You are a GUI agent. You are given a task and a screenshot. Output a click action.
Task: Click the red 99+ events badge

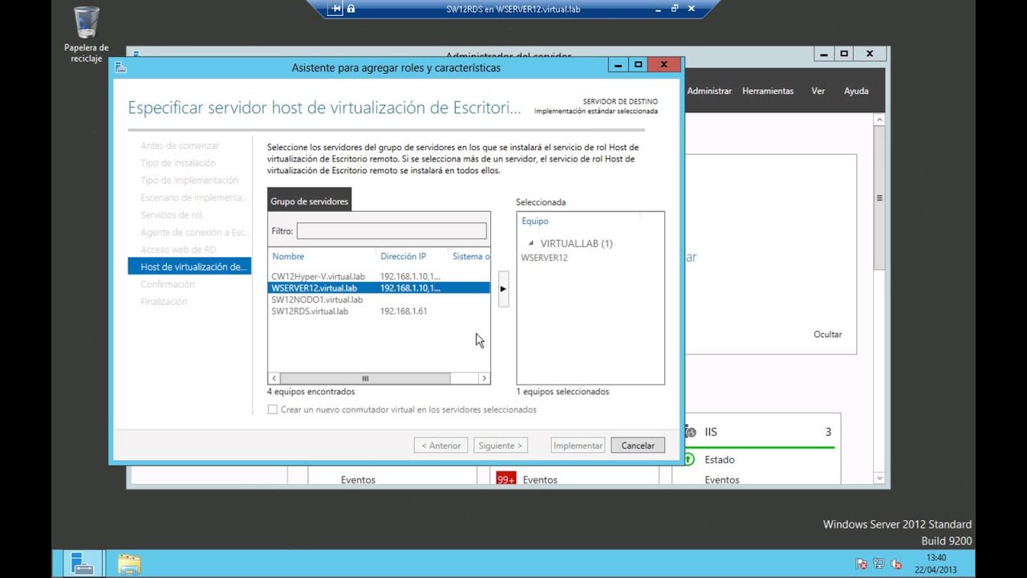coord(505,479)
